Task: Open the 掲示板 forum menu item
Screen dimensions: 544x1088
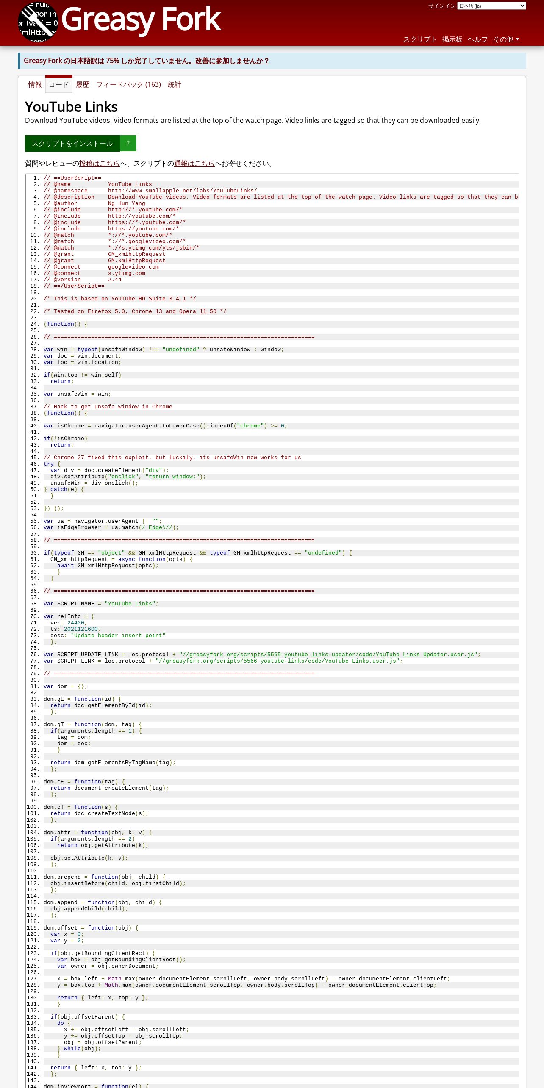Action: [x=452, y=39]
